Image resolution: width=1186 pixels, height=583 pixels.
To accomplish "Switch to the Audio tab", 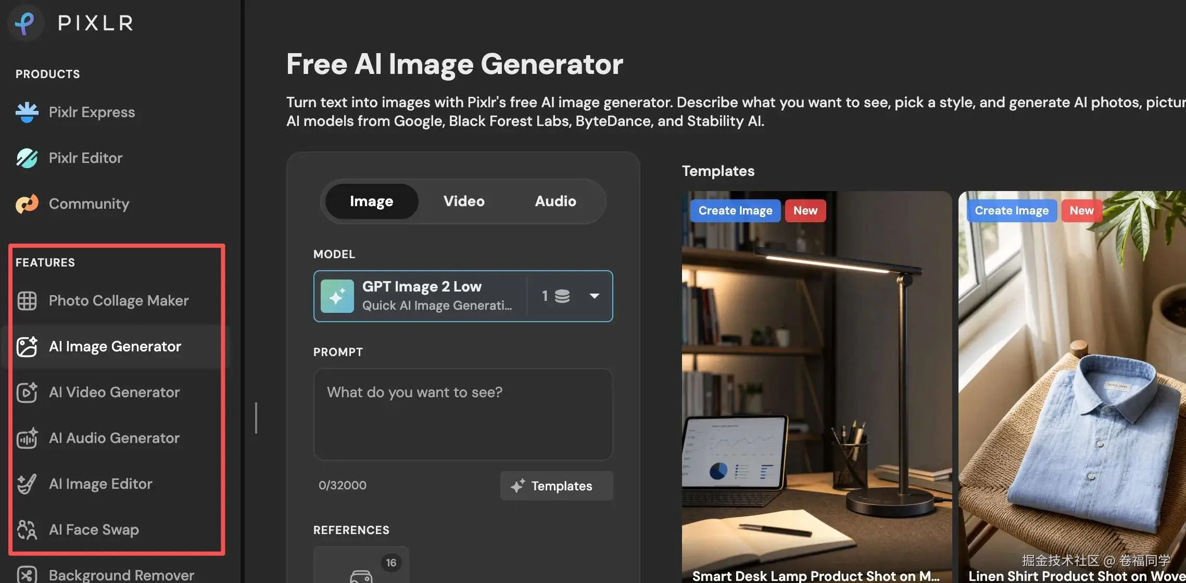I will coord(556,201).
